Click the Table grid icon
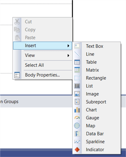126x157 pixels. click(x=77, y=62)
